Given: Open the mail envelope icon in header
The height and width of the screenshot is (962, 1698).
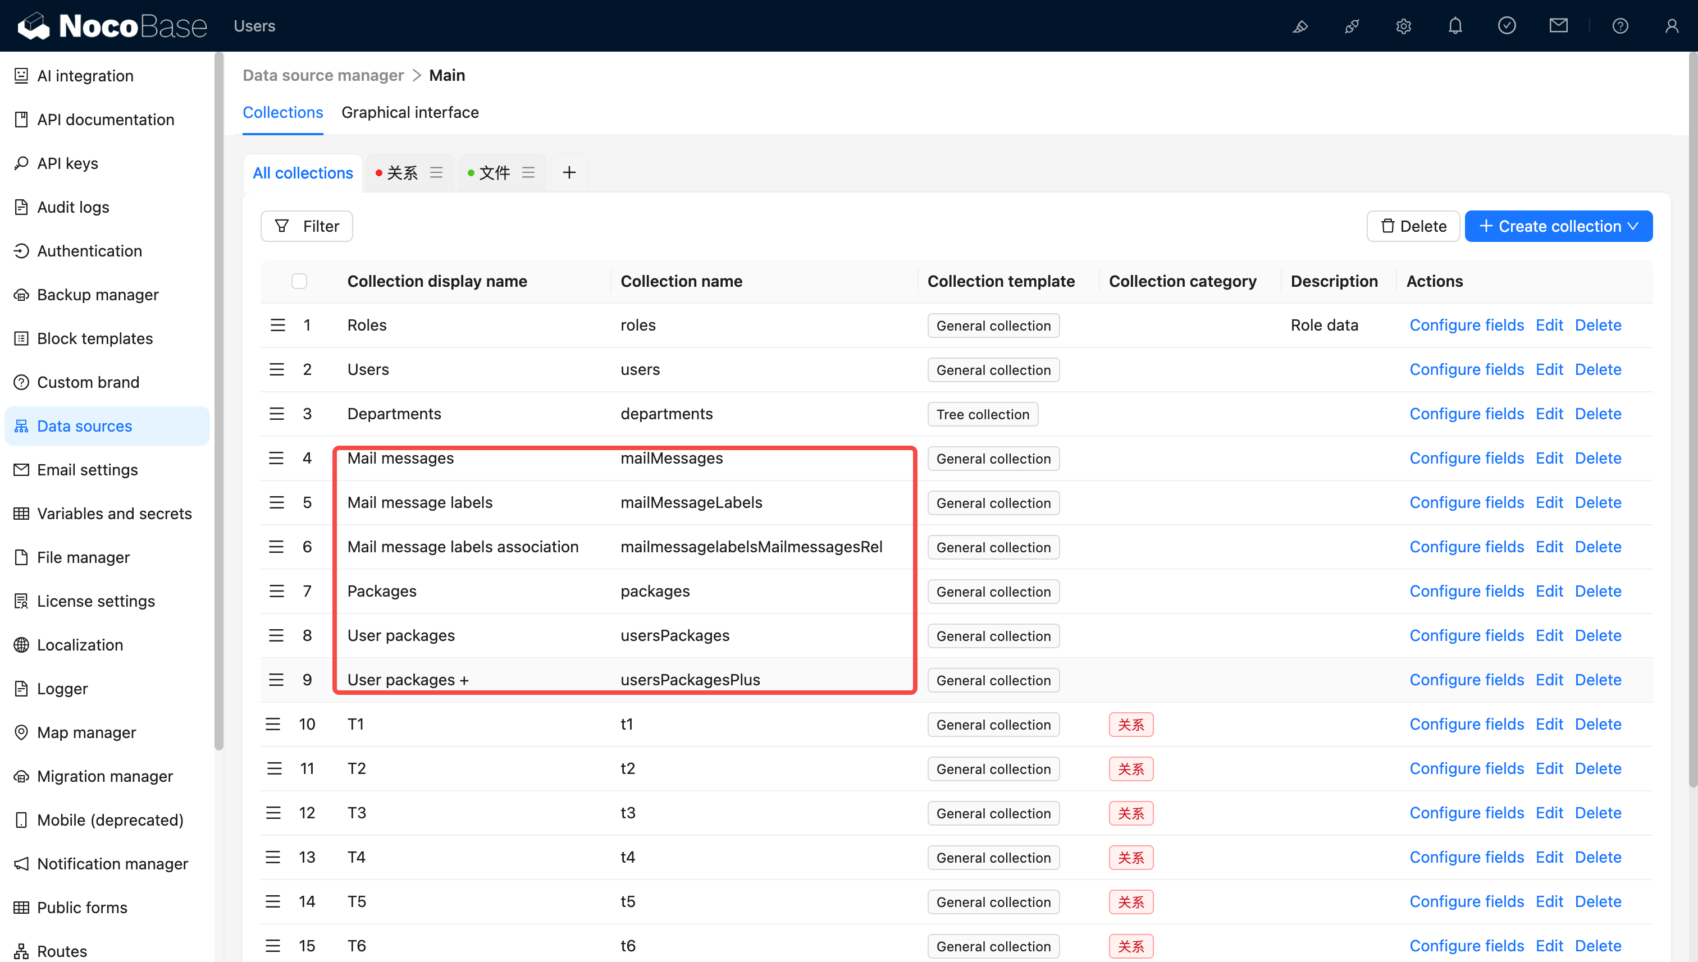Looking at the screenshot, I should [x=1558, y=26].
